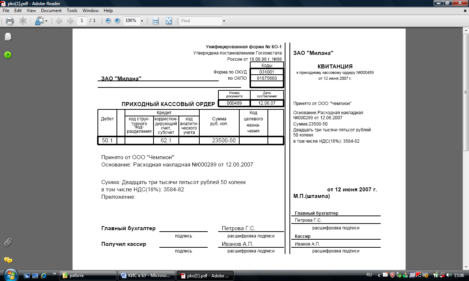Click date cell '12.06.07'

[267, 103]
